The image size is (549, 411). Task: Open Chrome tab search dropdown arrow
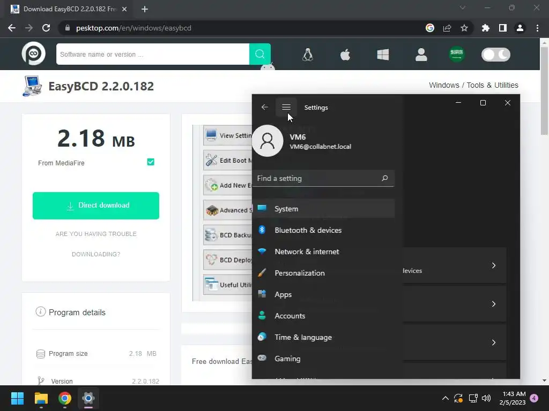point(463,7)
